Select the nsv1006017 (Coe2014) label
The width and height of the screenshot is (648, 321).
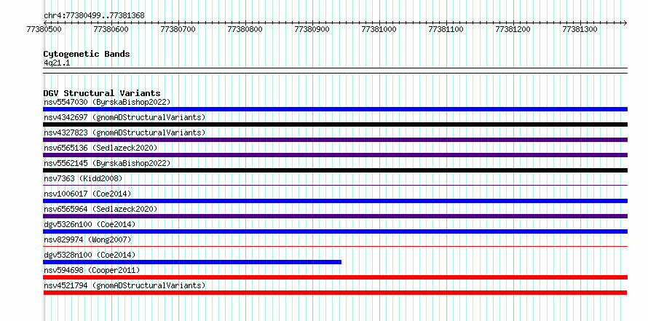(87, 194)
